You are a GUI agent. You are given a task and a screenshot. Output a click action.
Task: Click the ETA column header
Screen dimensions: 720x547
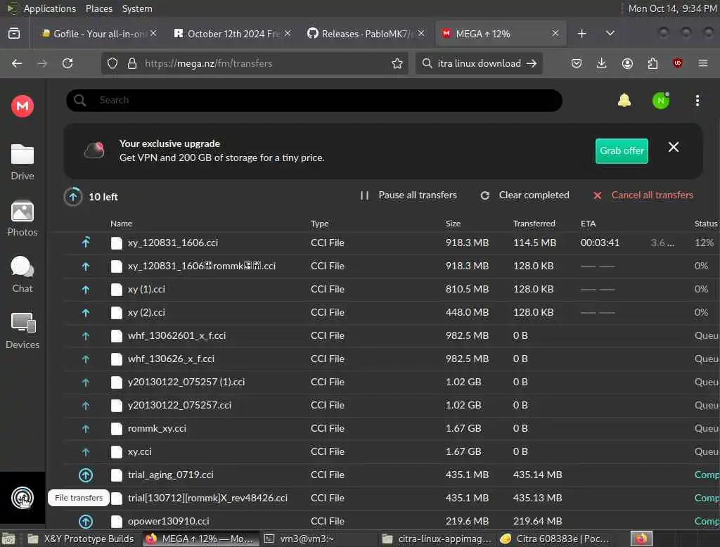coord(588,224)
